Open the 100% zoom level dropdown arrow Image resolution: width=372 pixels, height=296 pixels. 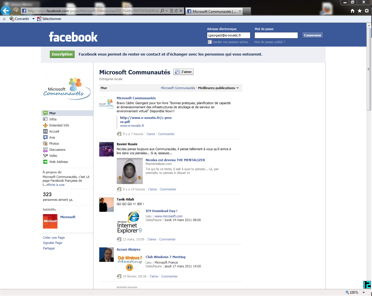pos(364,293)
